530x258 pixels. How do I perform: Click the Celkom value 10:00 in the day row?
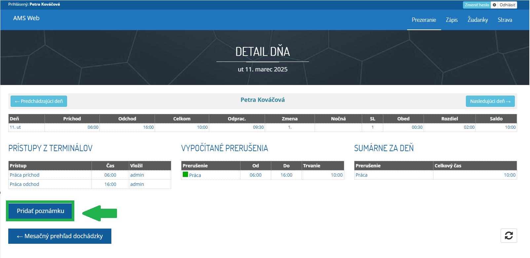click(203, 127)
